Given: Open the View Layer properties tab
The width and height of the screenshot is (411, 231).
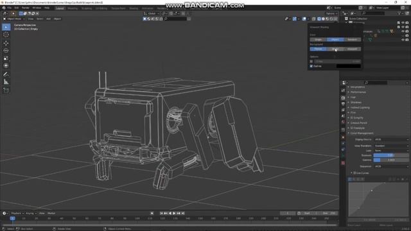Looking at the screenshot, I should click(343, 110).
